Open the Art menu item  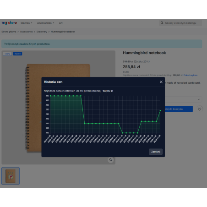[61, 23]
